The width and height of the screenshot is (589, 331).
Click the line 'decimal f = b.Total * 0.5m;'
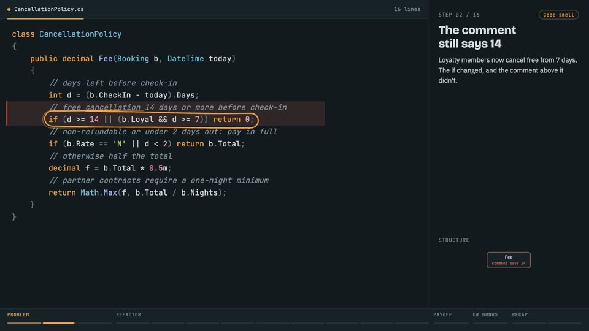click(110, 168)
